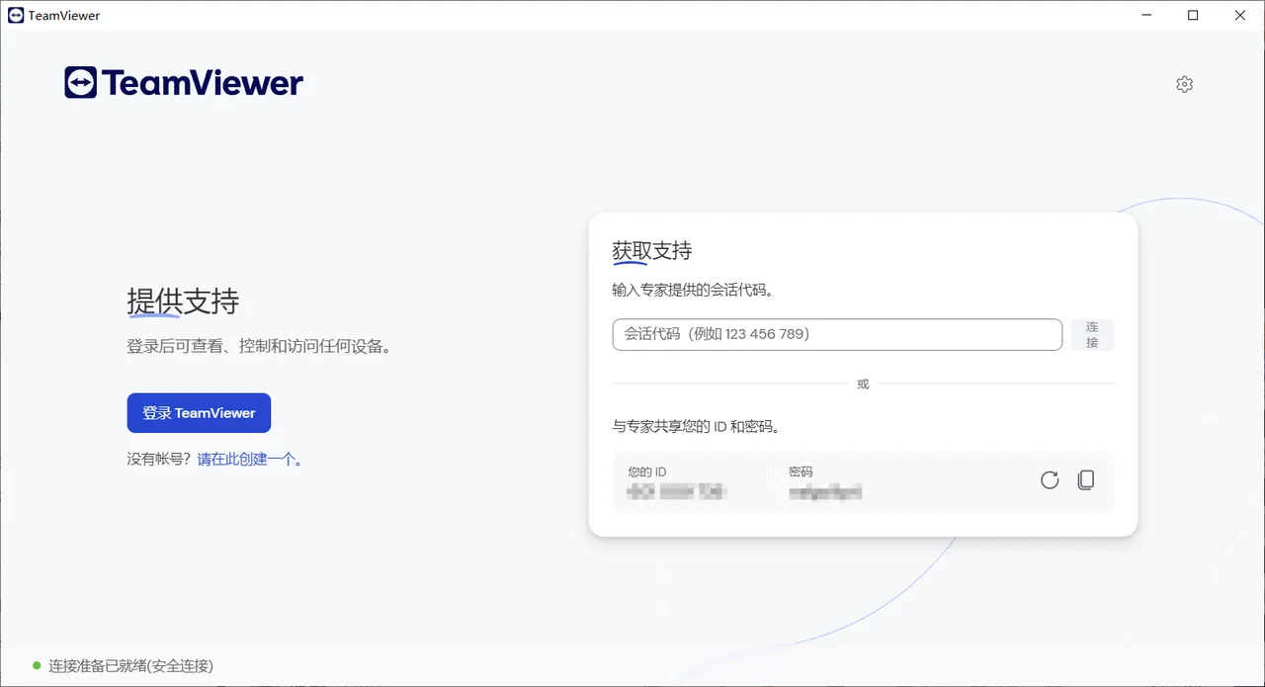Screen dimensions: 1265x687
Task: Click the 输入专家提供的会话代码 text
Action: (693, 291)
